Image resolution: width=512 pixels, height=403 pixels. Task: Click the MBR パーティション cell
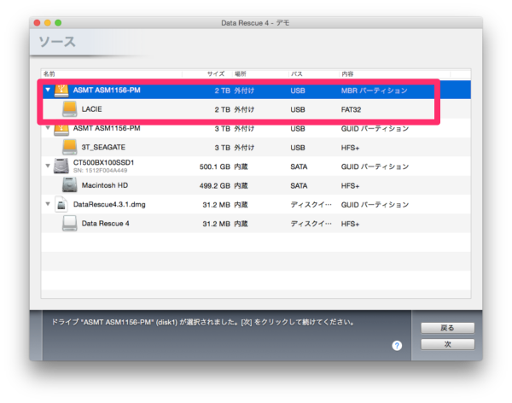pos(375,91)
